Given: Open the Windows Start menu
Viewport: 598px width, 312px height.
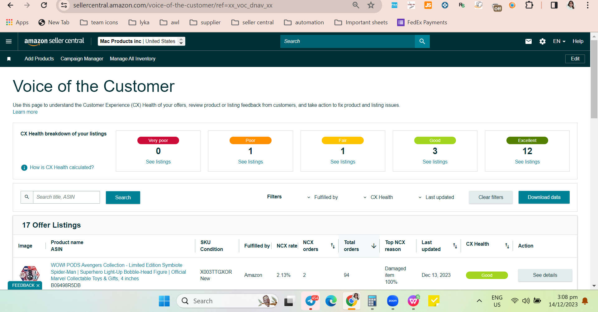Looking at the screenshot, I should pyautogui.click(x=164, y=301).
